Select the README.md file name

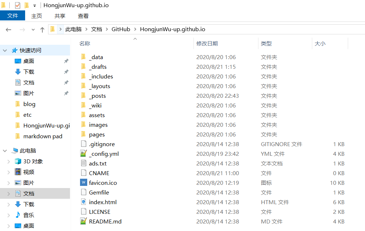[105, 221]
